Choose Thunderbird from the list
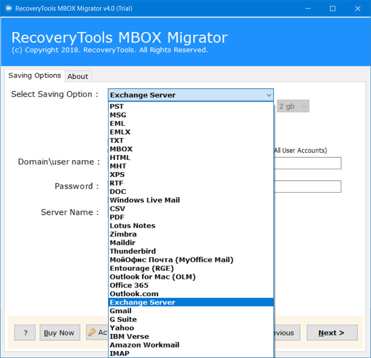 tap(191, 252)
